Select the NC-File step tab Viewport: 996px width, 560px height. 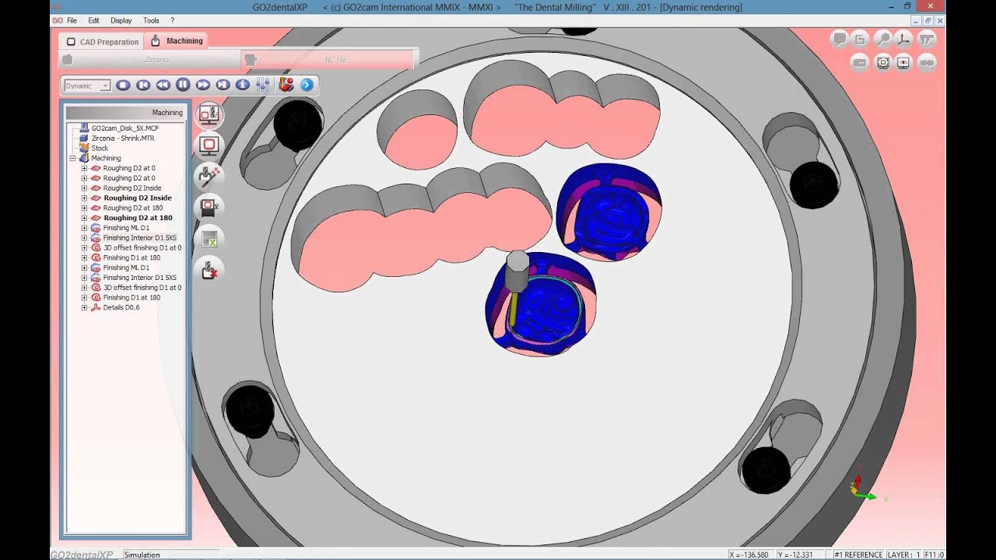click(327, 59)
